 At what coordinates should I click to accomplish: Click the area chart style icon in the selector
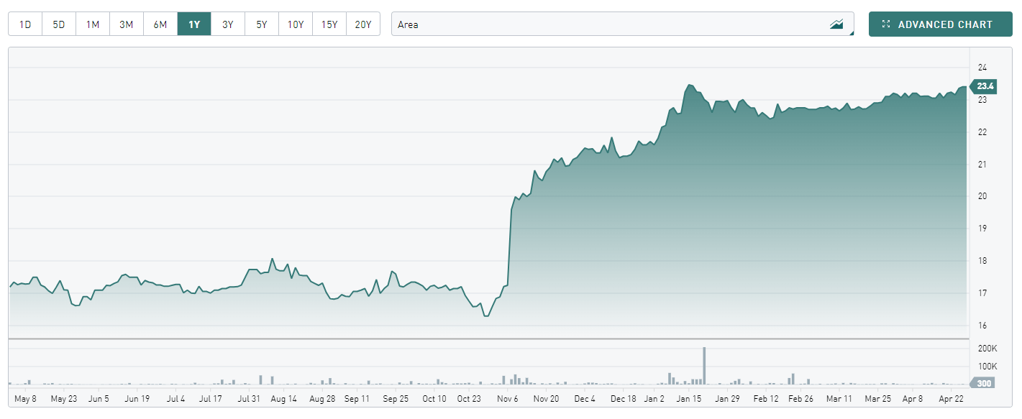coord(837,23)
